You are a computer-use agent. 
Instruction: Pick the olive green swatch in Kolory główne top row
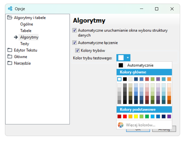click(x=152, y=79)
